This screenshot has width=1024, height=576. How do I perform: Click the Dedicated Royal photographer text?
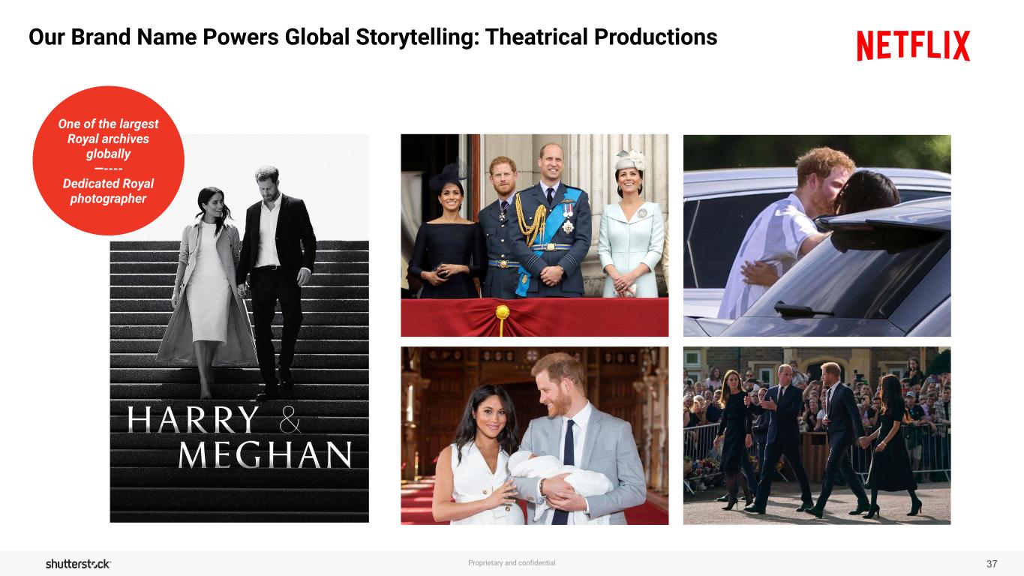108,191
